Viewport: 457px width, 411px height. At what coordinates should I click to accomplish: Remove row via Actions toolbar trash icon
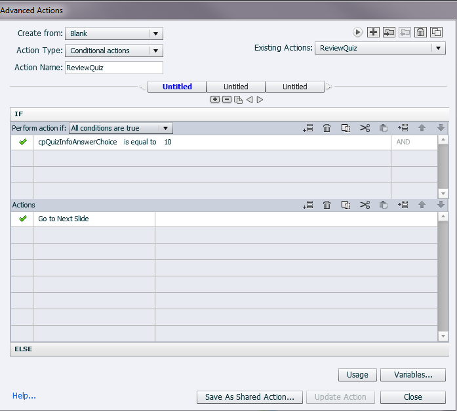pos(327,205)
